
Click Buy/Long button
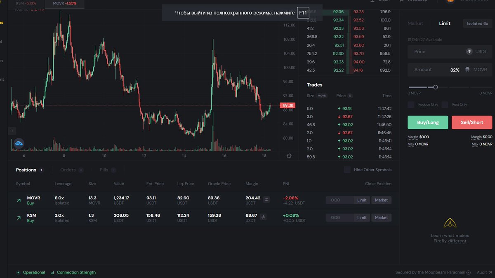click(x=428, y=122)
